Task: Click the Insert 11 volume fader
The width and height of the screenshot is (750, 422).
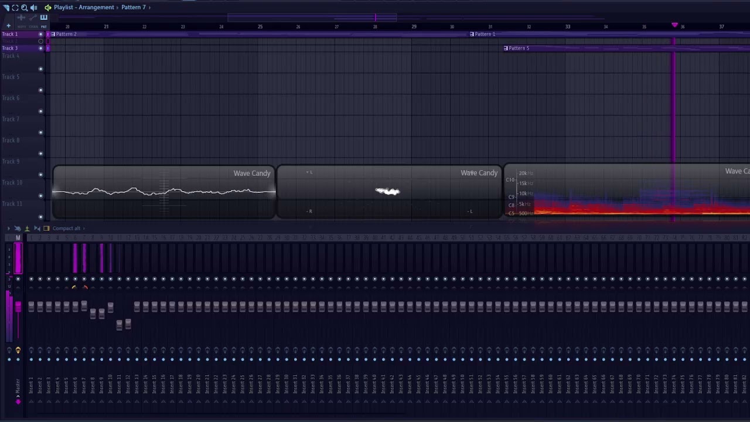Action: coord(119,324)
